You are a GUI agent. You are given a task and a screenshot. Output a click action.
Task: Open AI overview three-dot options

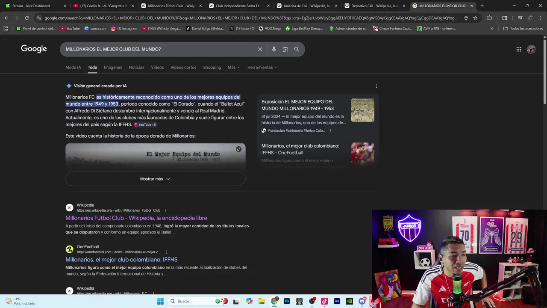[x=376, y=86]
